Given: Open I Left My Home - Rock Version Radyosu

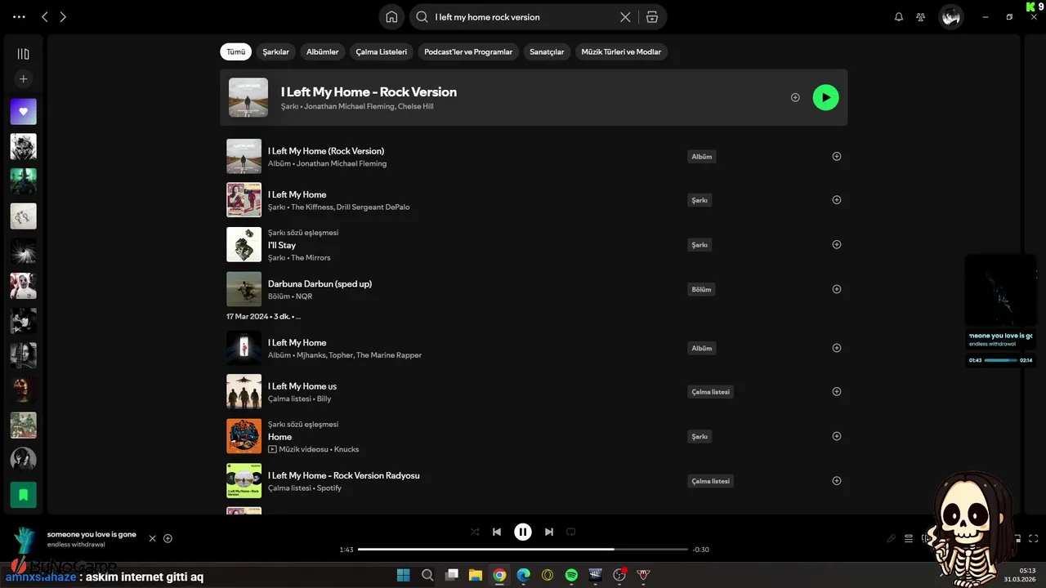Looking at the screenshot, I should pyautogui.click(x=344, y=475).
